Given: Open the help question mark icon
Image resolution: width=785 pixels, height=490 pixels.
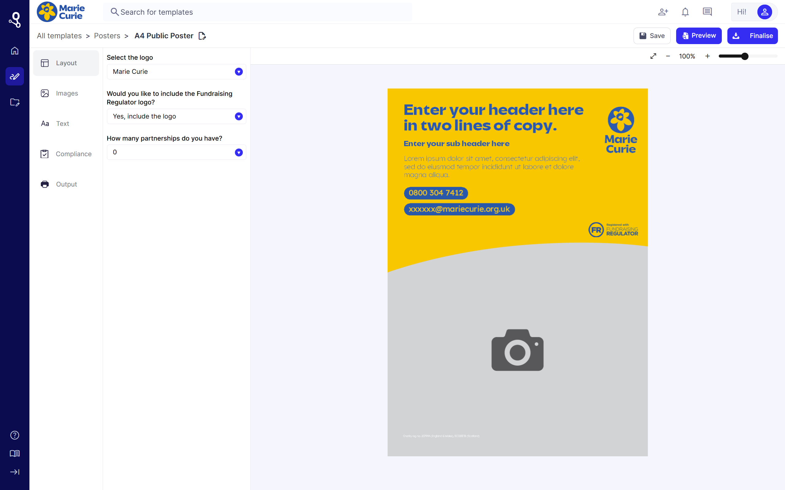Looking at the screenshot, I should pos(15,435).
